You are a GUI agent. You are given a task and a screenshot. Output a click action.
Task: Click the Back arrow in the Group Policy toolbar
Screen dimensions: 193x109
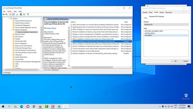pyautogui.click(x=4, y=15)
